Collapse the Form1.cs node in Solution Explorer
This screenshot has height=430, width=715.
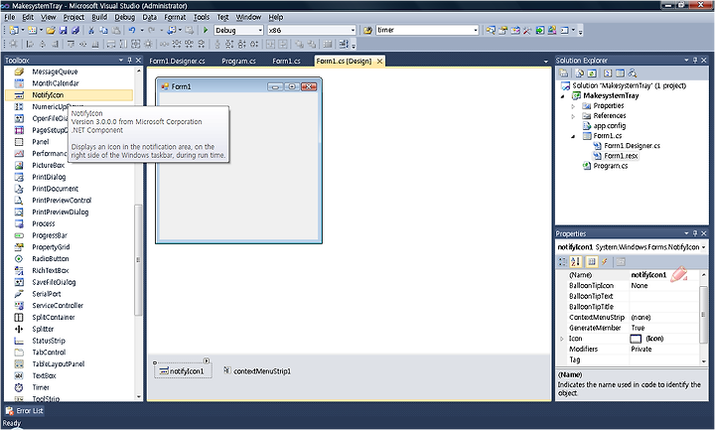click(573, 136)
